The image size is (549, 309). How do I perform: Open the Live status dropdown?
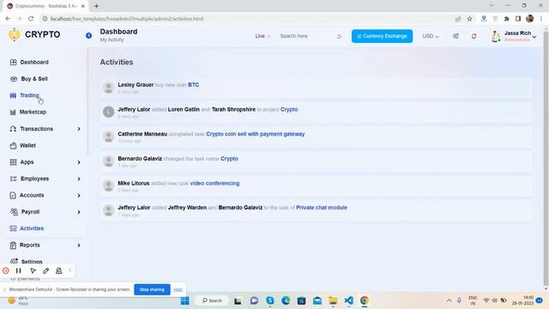pos(262,36)
